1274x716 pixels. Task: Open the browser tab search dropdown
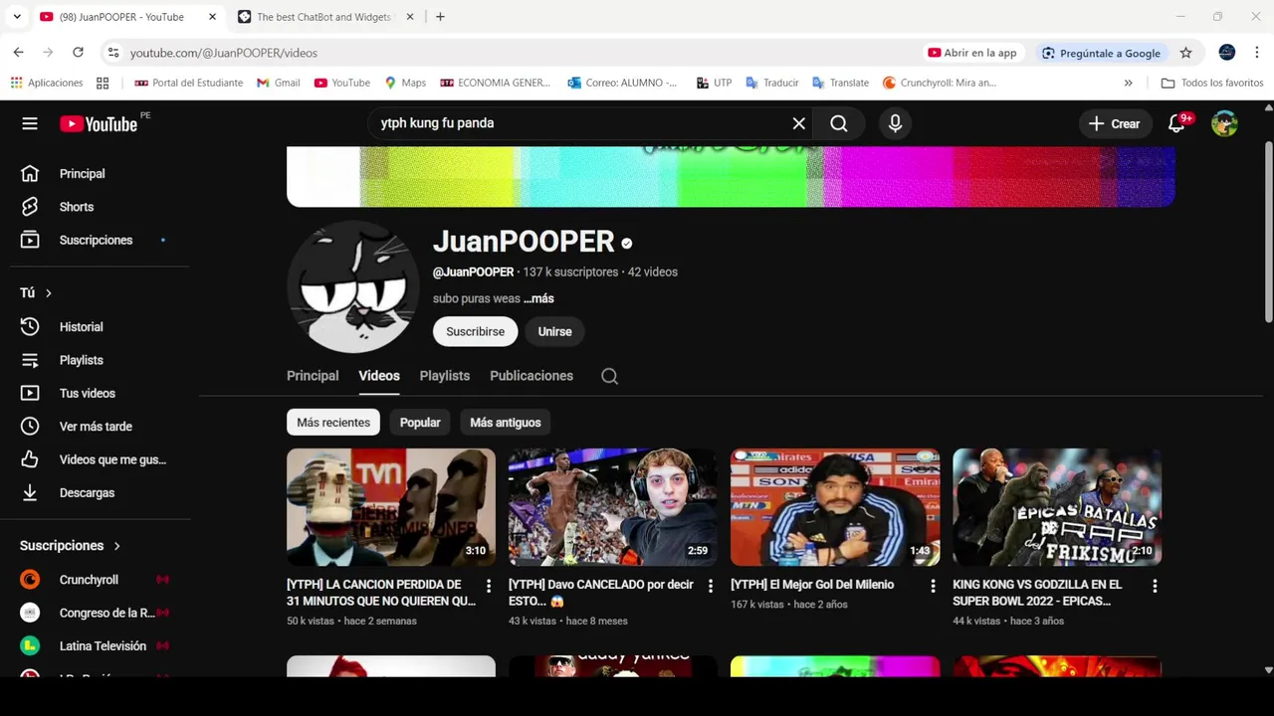pyautogui.click(x=17, y=17)
